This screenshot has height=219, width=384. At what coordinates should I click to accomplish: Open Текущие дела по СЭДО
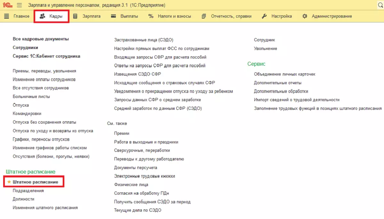(138, 210)
